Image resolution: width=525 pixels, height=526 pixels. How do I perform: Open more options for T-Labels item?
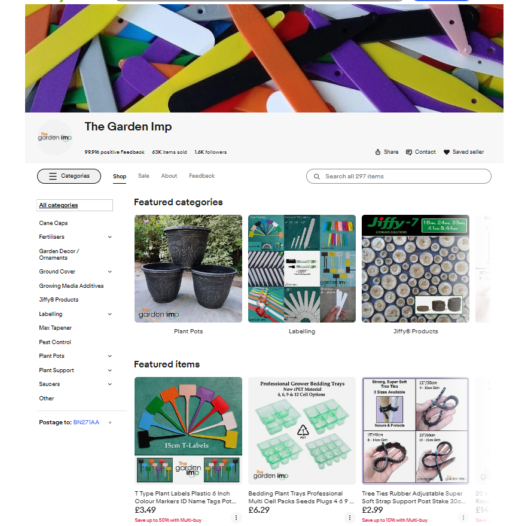tap(236, 517)
